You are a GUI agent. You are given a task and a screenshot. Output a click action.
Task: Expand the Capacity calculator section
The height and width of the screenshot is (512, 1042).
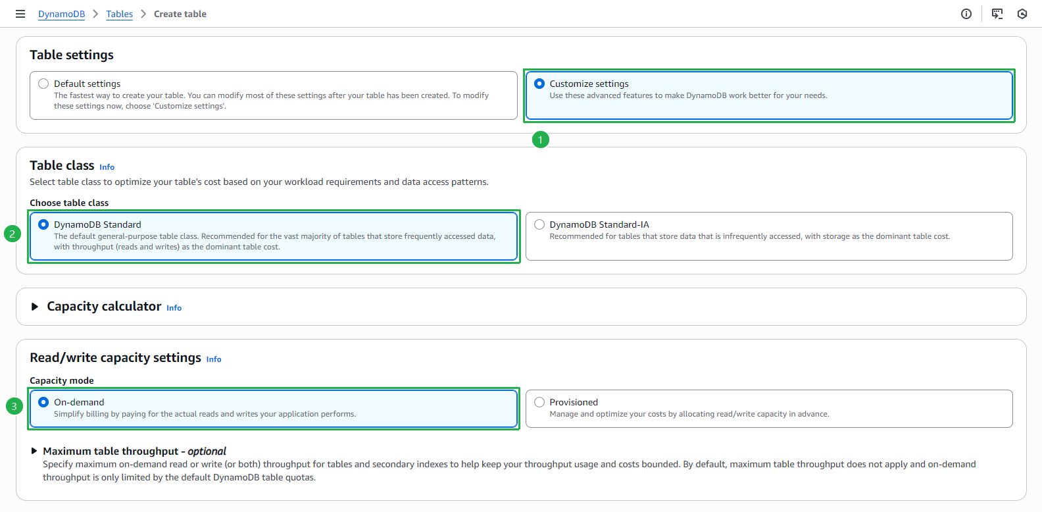coord(35,307)
